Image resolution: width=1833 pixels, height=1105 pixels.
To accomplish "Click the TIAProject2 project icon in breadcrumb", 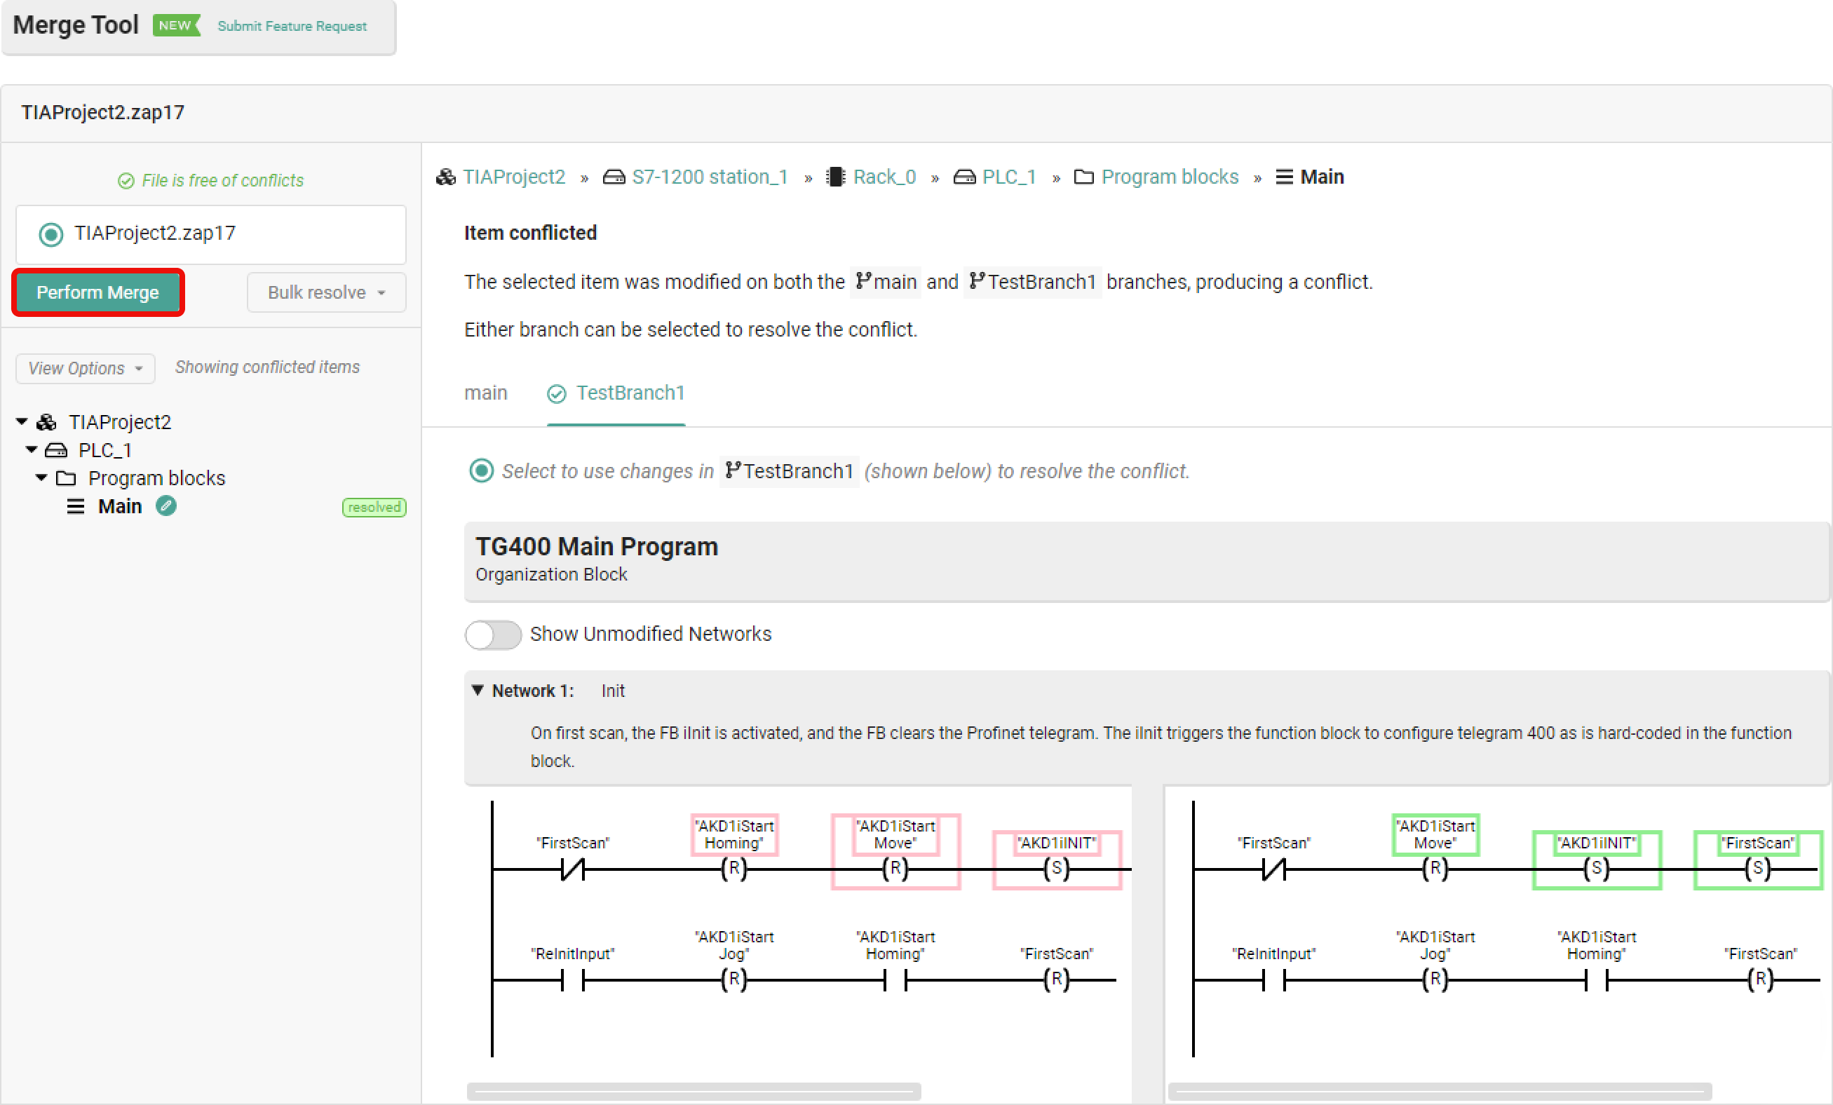I will [x=445, y=177].
